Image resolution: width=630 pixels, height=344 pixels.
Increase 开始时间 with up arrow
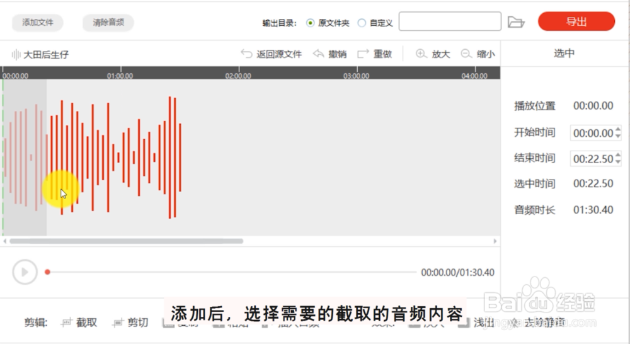pos(618,129)
